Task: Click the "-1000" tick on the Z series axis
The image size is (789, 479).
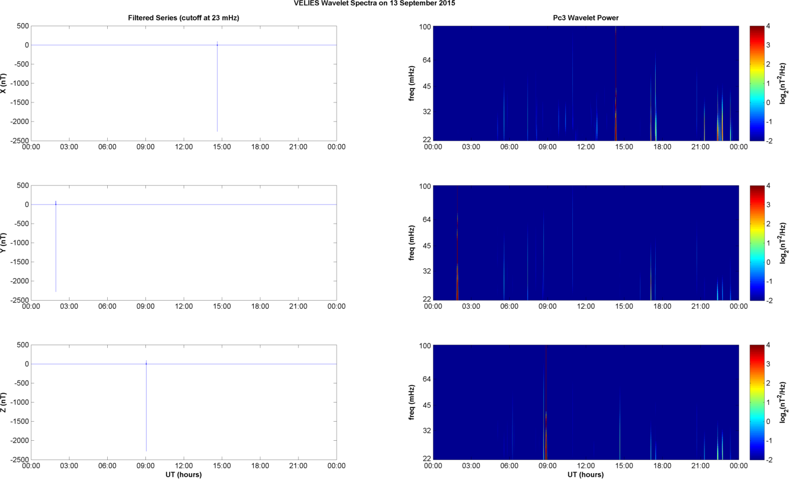Action: [20, 402]
